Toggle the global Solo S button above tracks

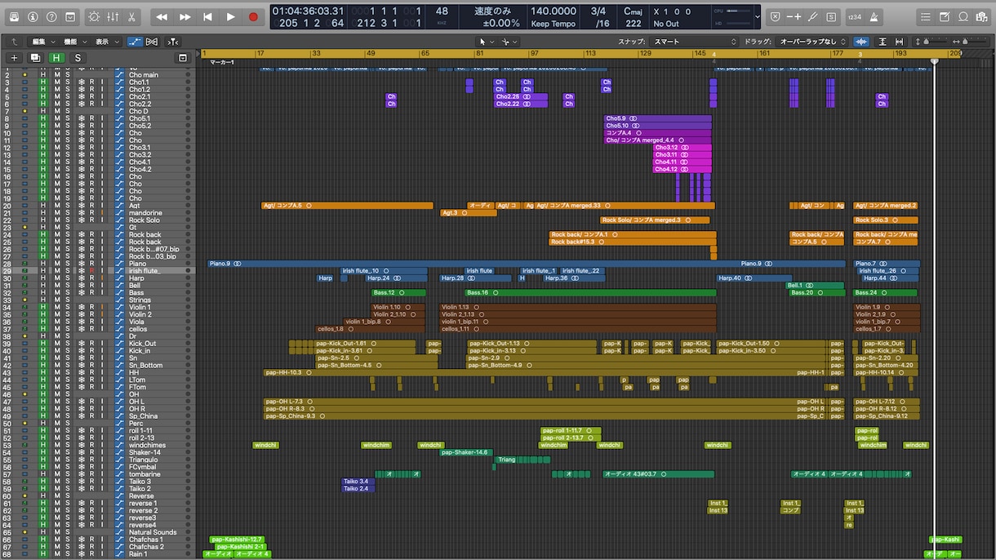pyautogui.click(x=78, y=57)
